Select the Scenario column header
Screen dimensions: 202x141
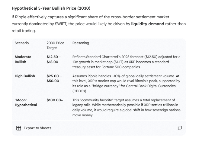point(22,43)
